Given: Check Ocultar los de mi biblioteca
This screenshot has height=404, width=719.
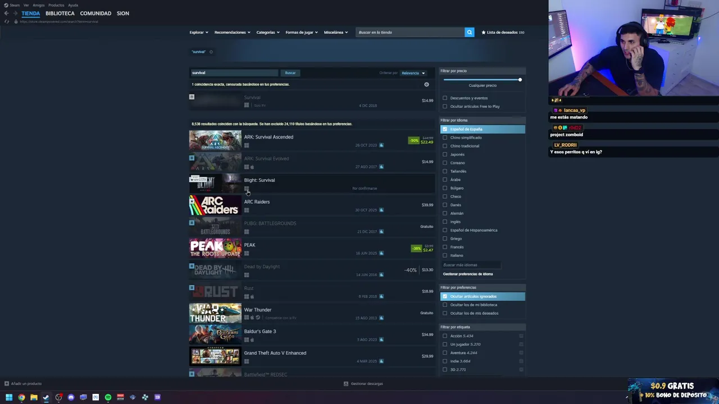Looking at the screenshot, I should point(445,305).
